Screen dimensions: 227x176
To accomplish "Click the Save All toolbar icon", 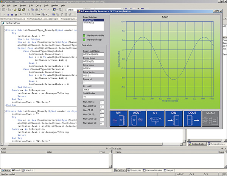I will click(23, 10).
